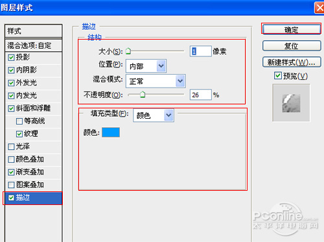The image size is (324, 242).
Task: Uncheck the 内发光 inner glow checkbox
Action: [x=11, y=96]
